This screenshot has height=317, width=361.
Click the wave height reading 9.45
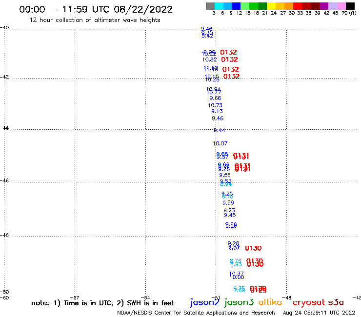point(230,215)
